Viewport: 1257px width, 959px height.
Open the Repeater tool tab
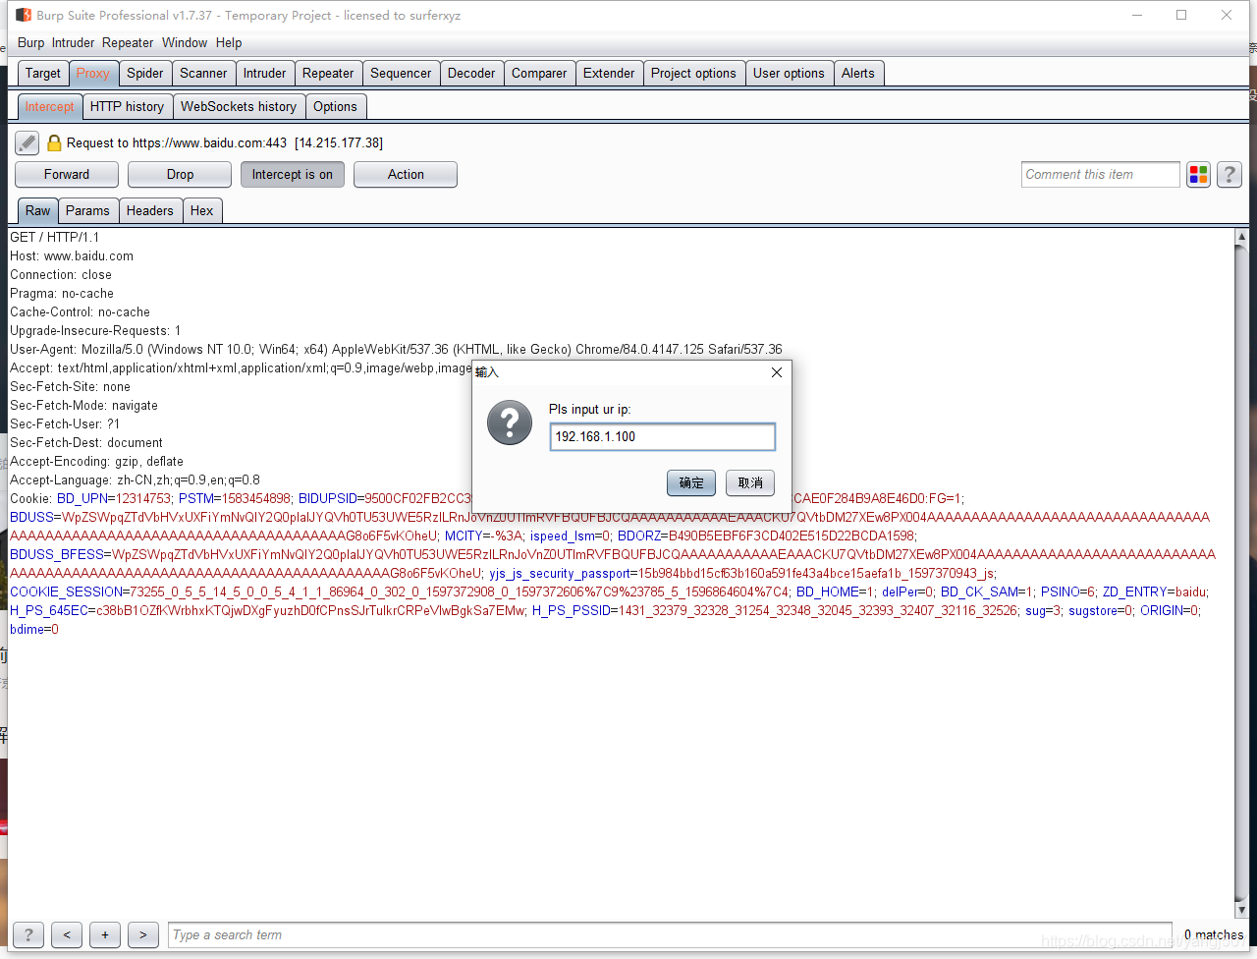328,74
